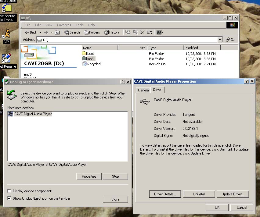Open the History pane
Image resolution: width=260 pixels, height=217 pixels.
click(x=112, y=32)
